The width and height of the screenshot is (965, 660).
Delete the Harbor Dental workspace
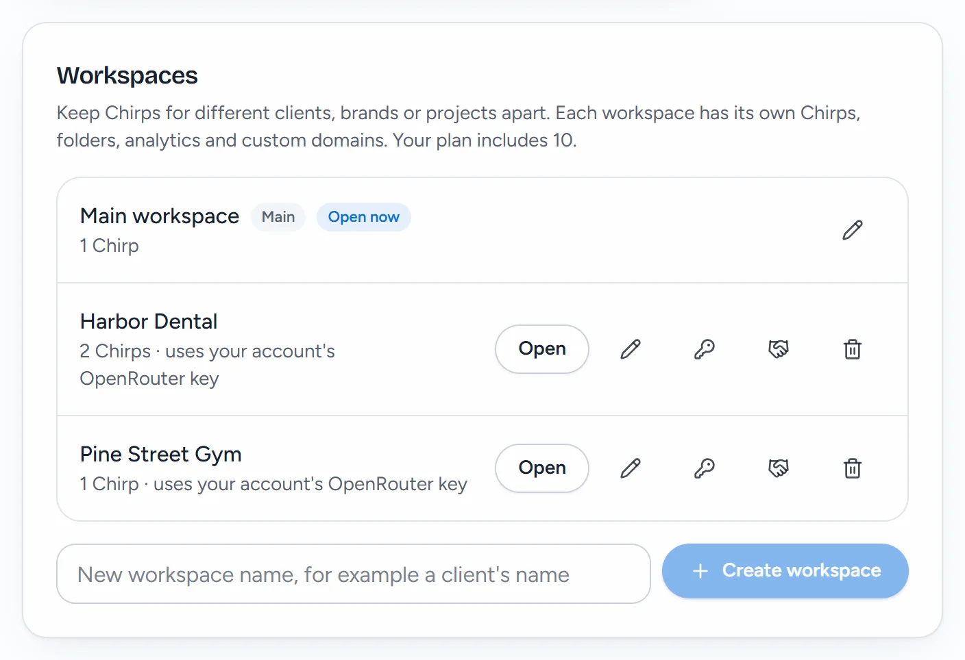(x=853, y=349)
